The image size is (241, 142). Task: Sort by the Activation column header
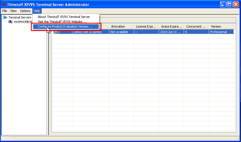121,26
